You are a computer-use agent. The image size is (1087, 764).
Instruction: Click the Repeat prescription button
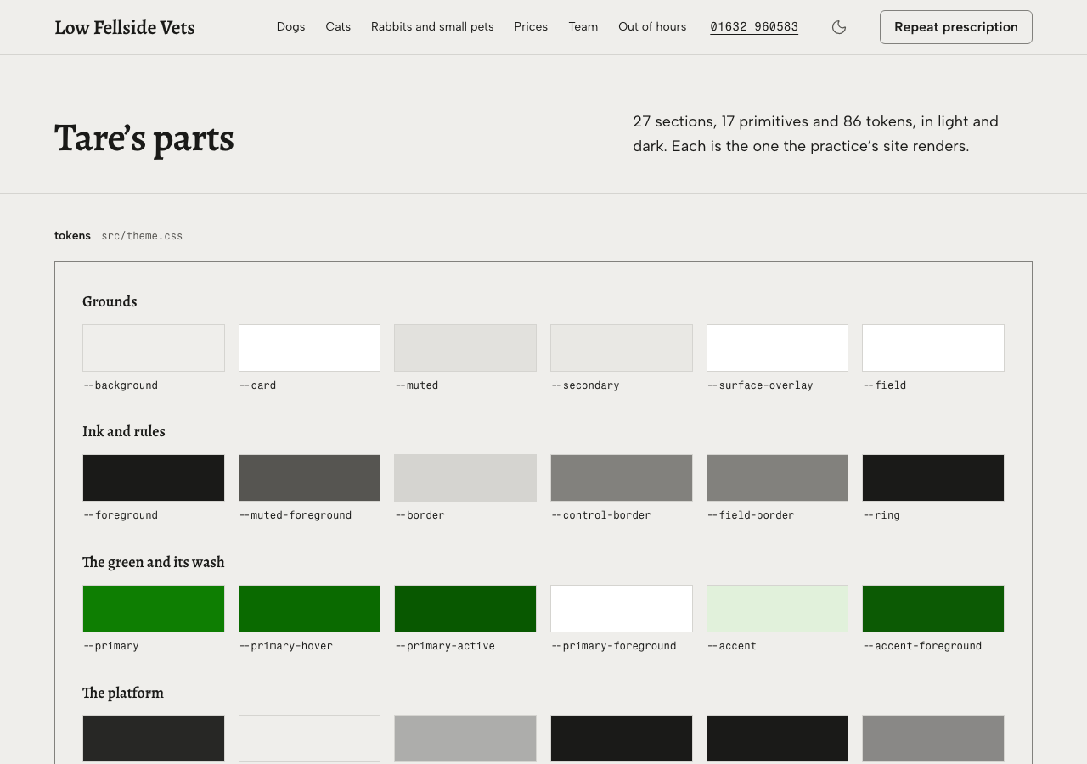[956, 27]
